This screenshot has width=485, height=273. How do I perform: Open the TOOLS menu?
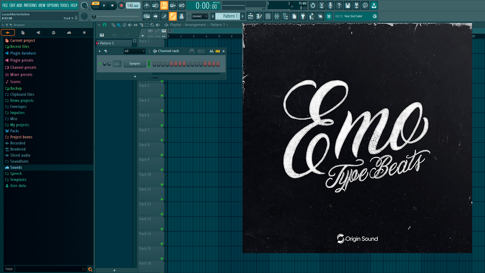tap(65, 5)
